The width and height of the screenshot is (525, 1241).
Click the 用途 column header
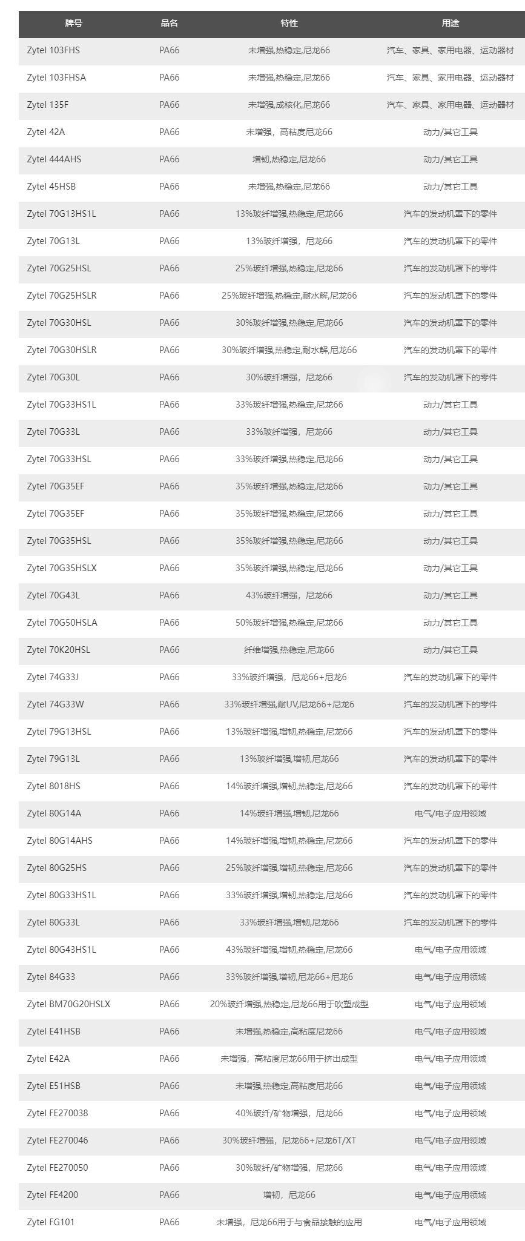(450, 23)
